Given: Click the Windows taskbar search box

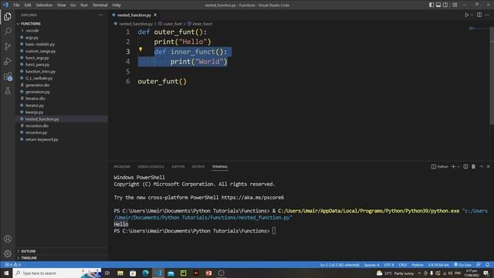Looking at the screenshot, I should click(x=56, y=273).
